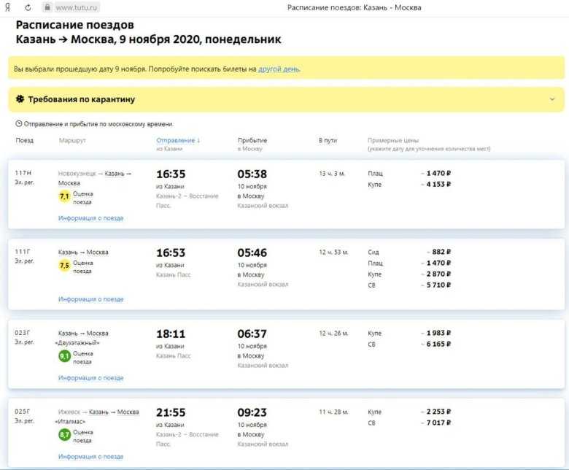The width and height of the screenshot is (569, 470).
Task: Click the 7,1 rating badge for train 117Н
Action: pos(64,197)
